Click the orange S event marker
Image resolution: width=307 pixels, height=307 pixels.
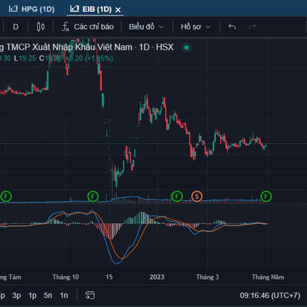coord(196,196)
